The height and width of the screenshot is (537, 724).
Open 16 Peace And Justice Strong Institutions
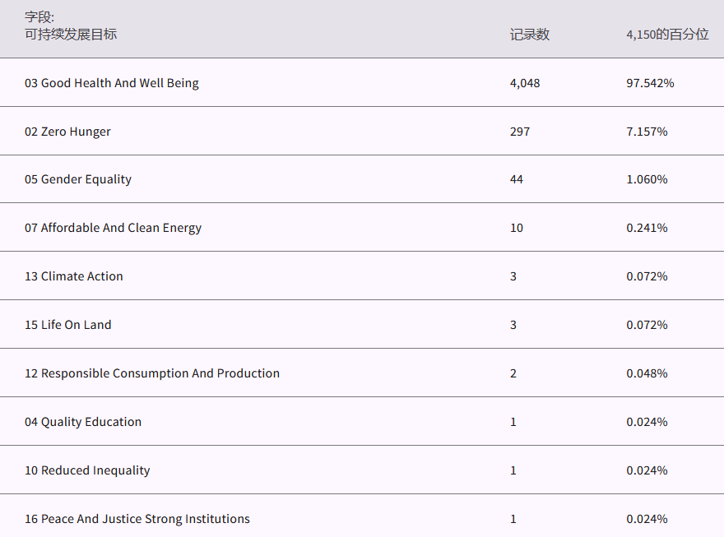pos(137,519)
